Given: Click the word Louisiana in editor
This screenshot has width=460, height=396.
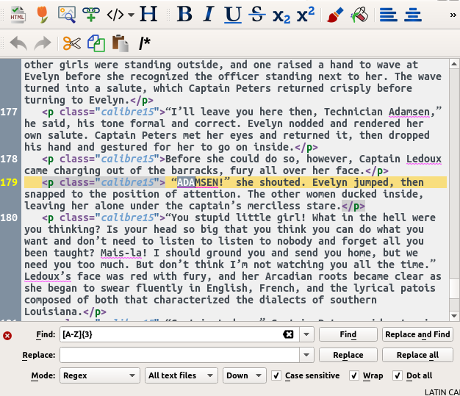Looking at the screenshot, I should tap(51, 312).
